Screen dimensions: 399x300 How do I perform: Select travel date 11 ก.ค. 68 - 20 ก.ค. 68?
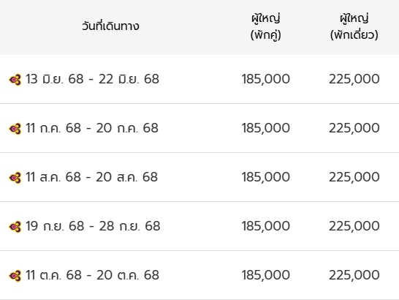92,128
